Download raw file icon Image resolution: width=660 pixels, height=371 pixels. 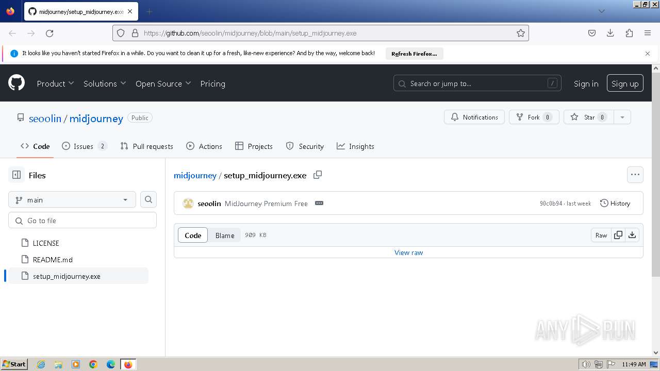point(632,235)
